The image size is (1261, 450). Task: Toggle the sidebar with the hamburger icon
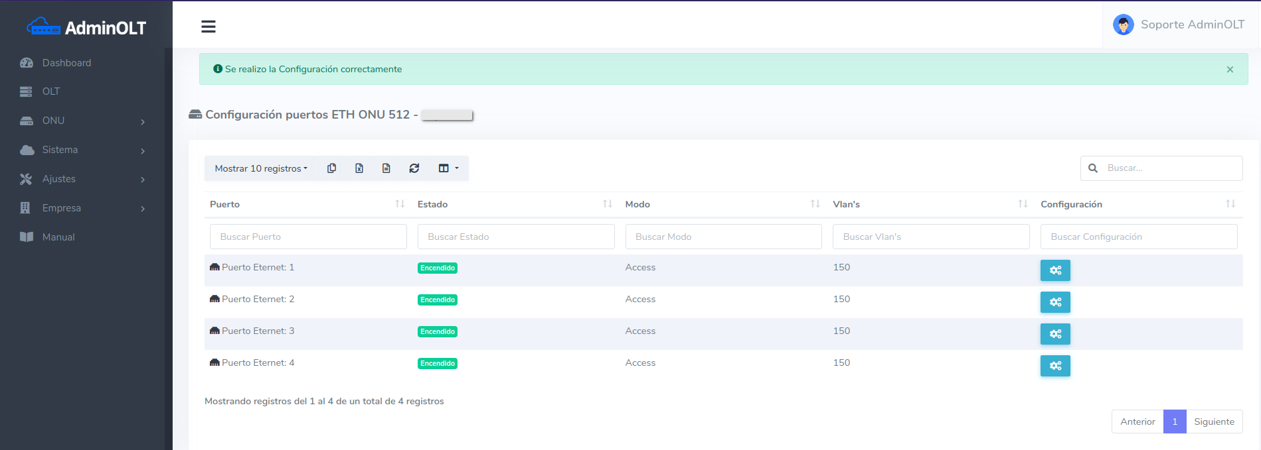pyautogui.click(x=209, y=27)
